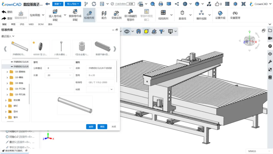The image size is (273, 154).
Task: Expand the GB-开口销 folder
Action: [7, 89]
